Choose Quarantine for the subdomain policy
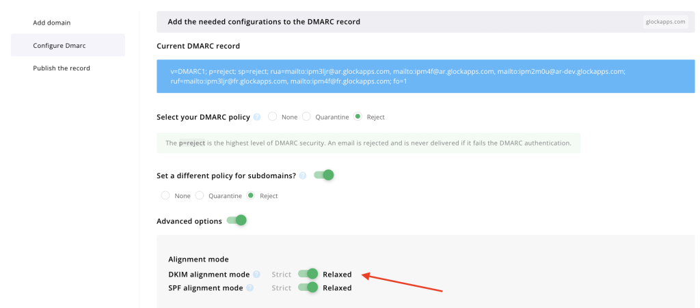Image resolution: width=700 pixels, height=308 pixels. (x=200, y=196)
